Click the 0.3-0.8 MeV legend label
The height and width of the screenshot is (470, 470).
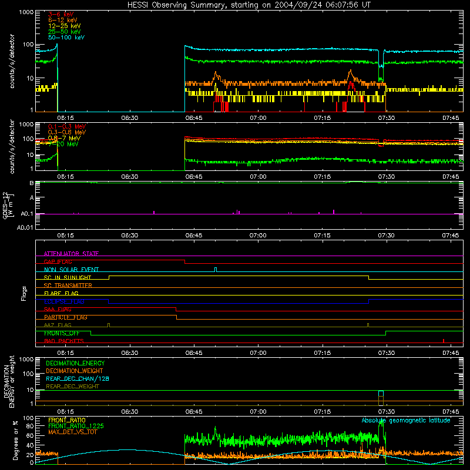pyautogui.click(x=67, y=132)
